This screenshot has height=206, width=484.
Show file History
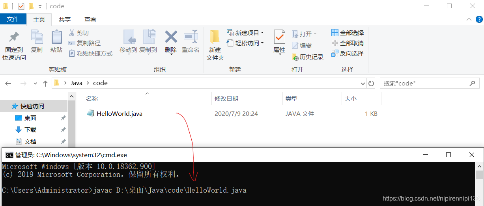pyautogui.click(x=308, y=57)
